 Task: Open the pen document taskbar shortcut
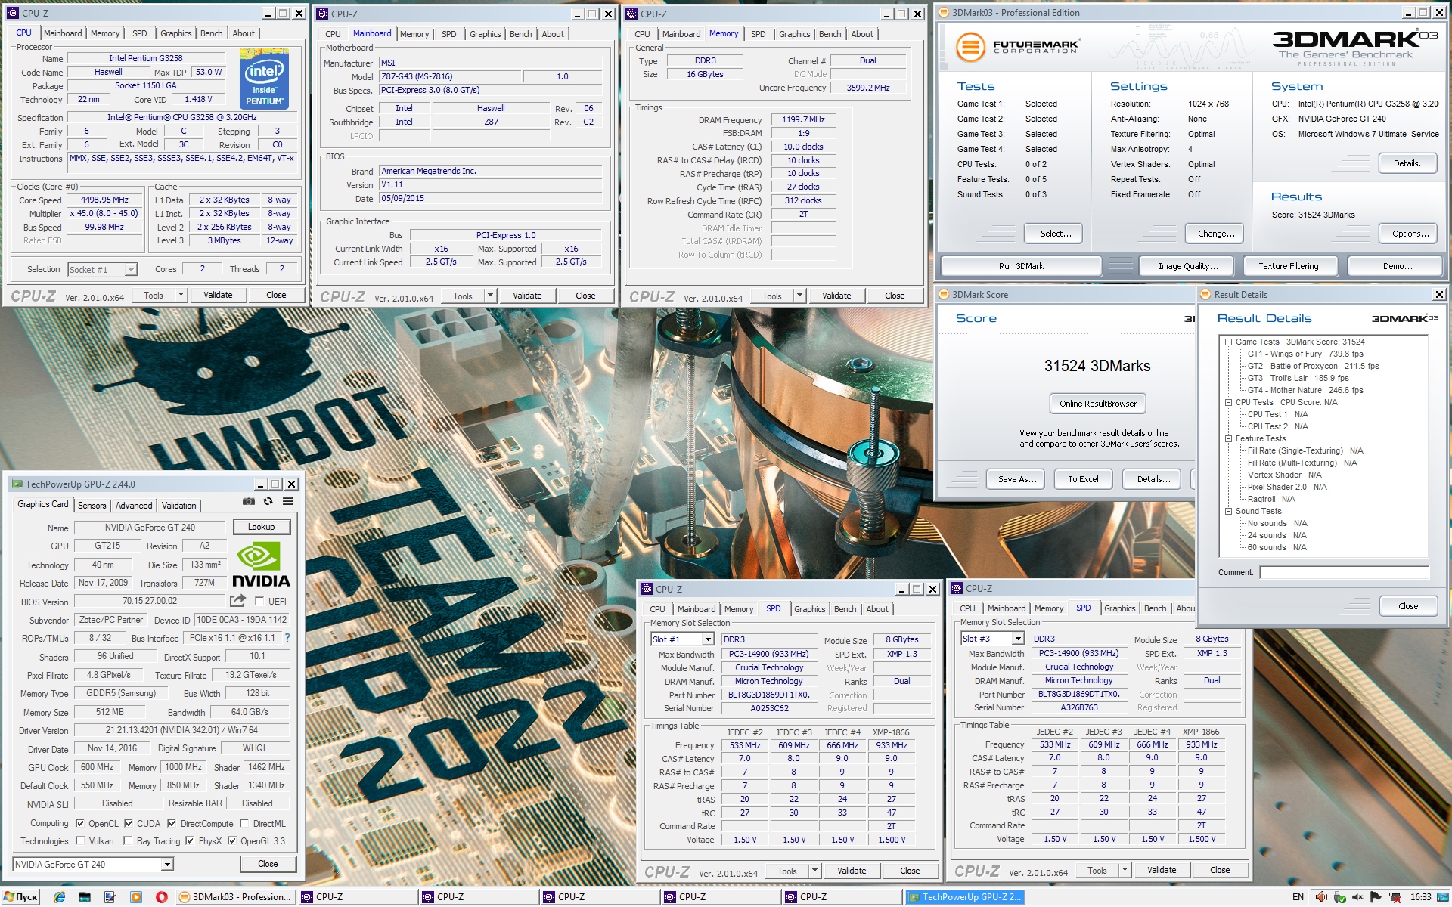(110, 897)
